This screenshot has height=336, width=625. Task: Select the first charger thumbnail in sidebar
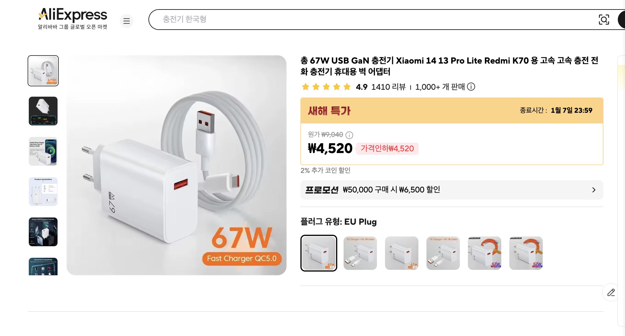tap(43, 71)
